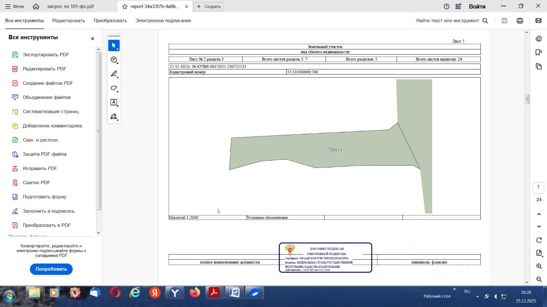Click the rotate page icon
This screenshot has height=307, width=547.
539,240
